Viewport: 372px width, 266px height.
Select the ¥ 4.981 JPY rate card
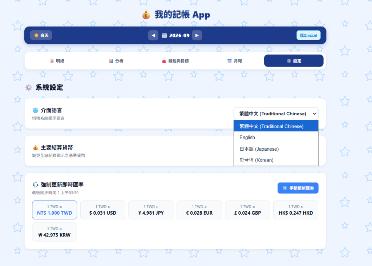[151, 210]
